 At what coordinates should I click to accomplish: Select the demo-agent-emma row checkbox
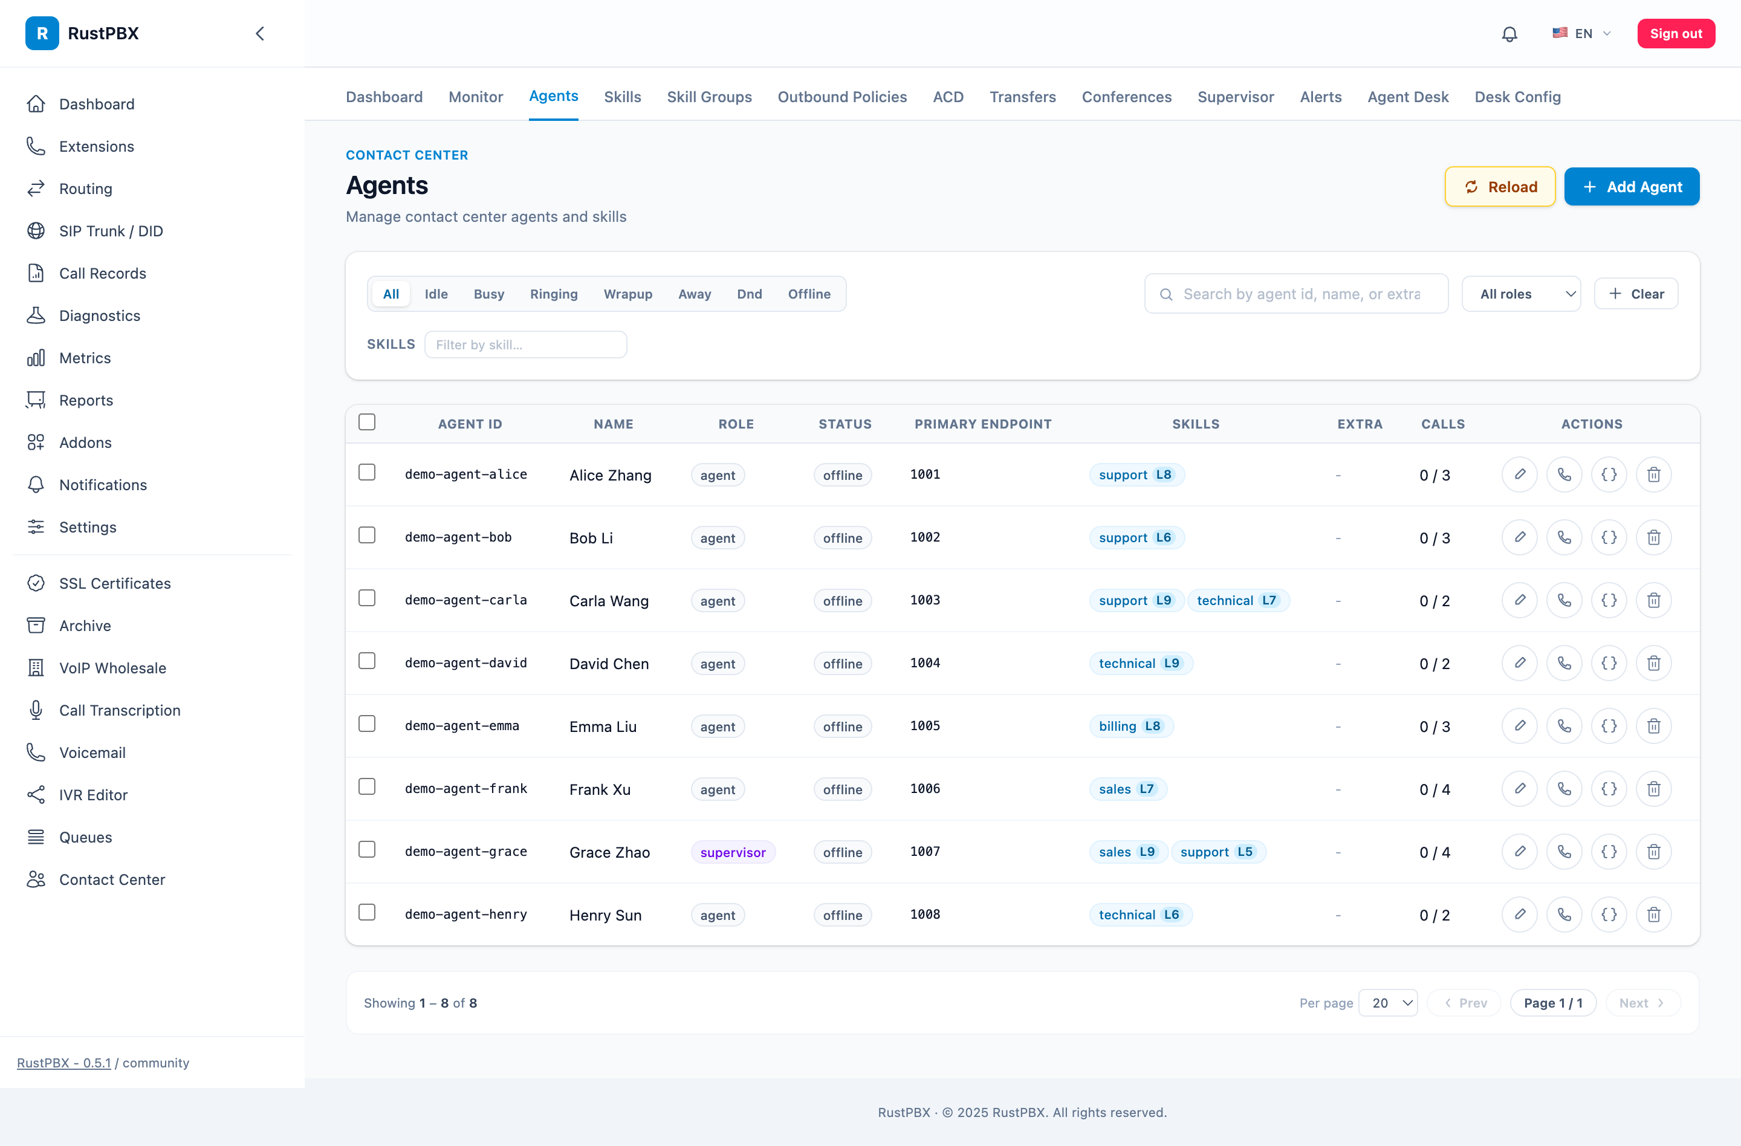[x=367, y=724]
